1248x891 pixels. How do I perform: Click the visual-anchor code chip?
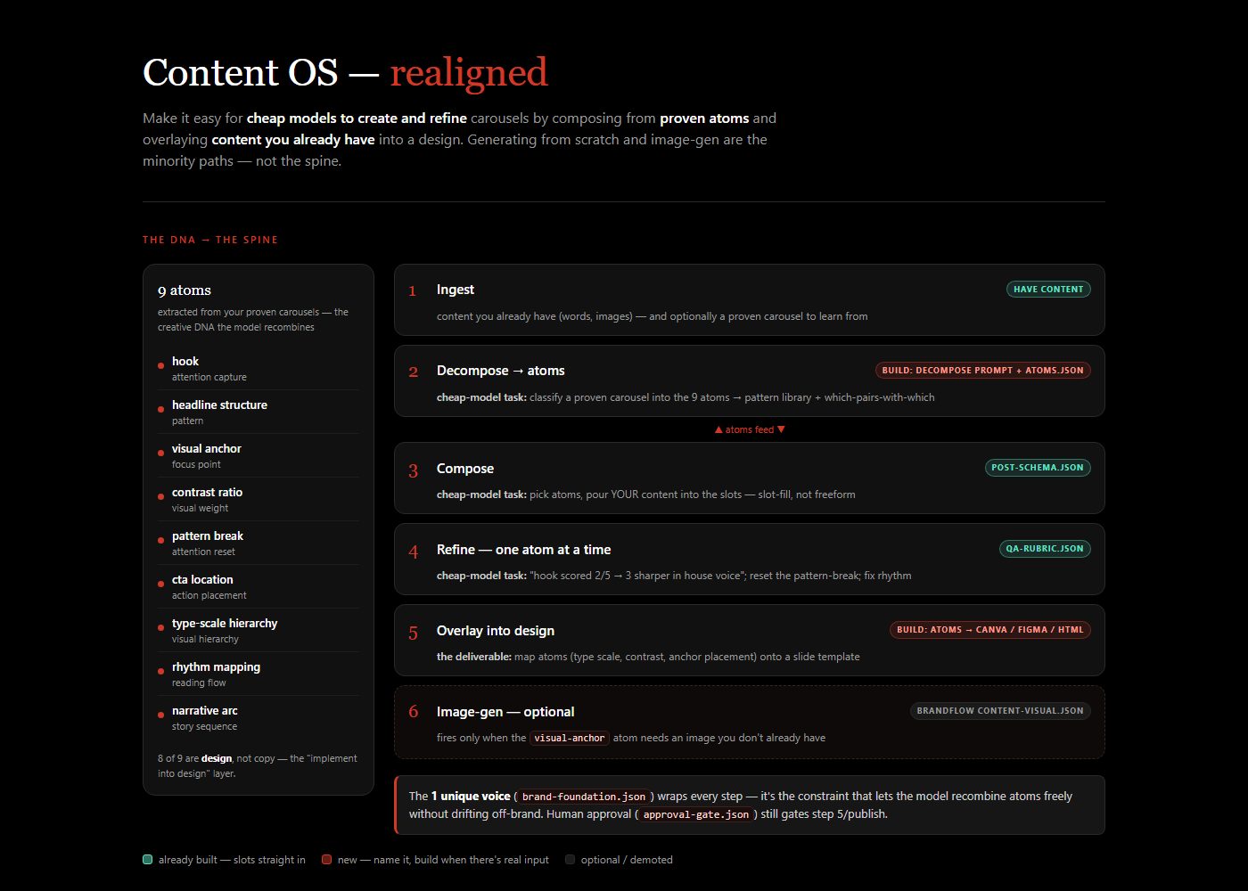click(570, 738)
